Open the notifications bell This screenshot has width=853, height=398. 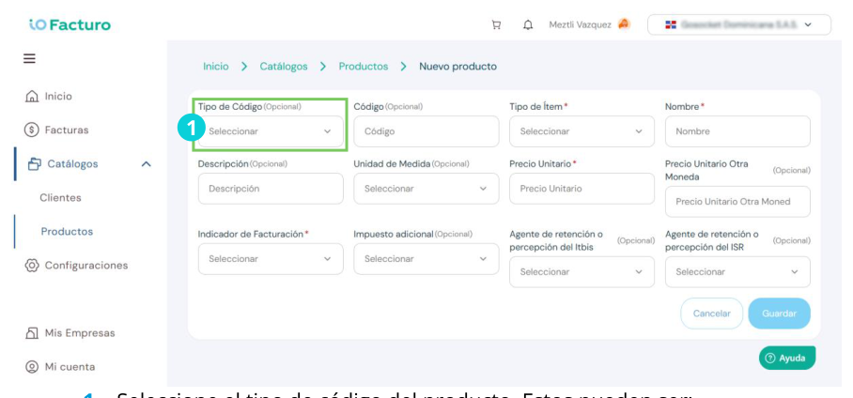click(528, 25)
